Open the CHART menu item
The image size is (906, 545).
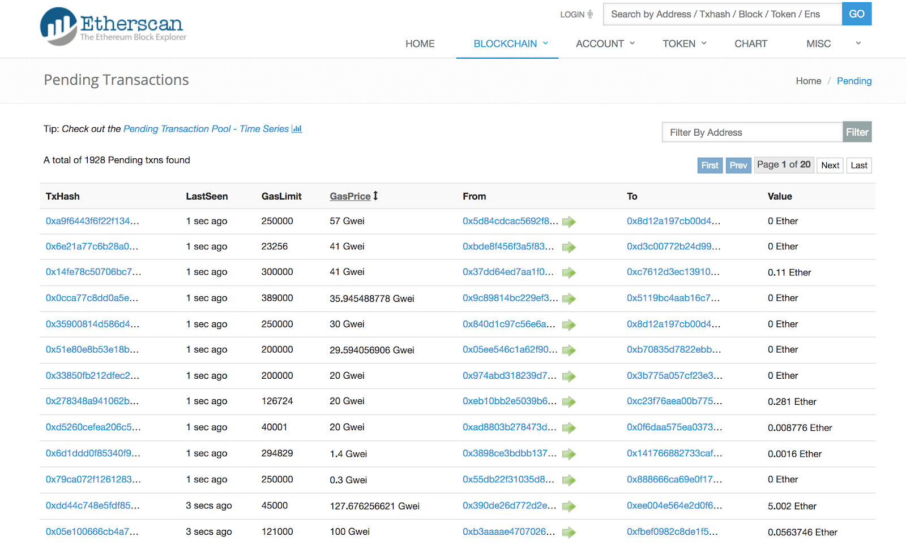751,44
